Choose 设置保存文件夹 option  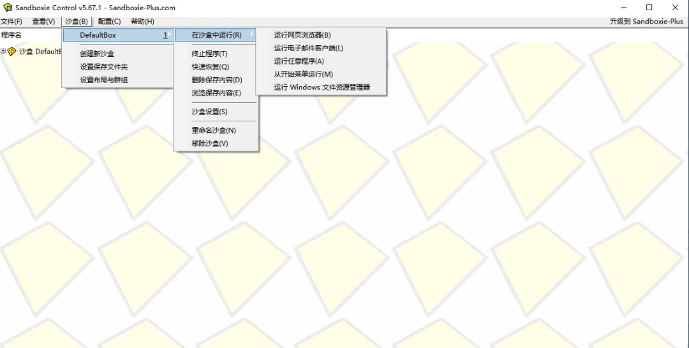click(x=104, y=67)
